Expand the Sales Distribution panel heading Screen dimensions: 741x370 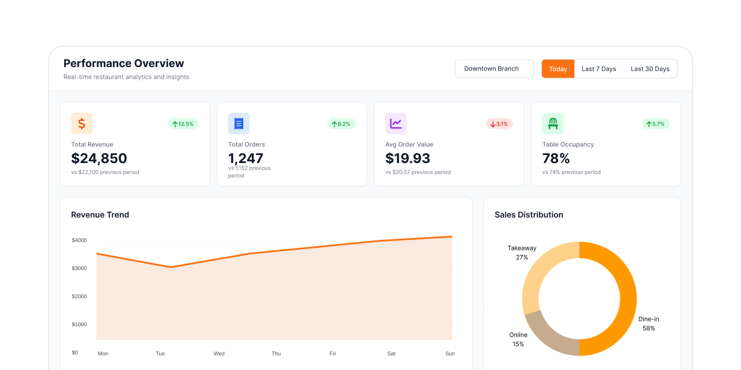(529, 214)
